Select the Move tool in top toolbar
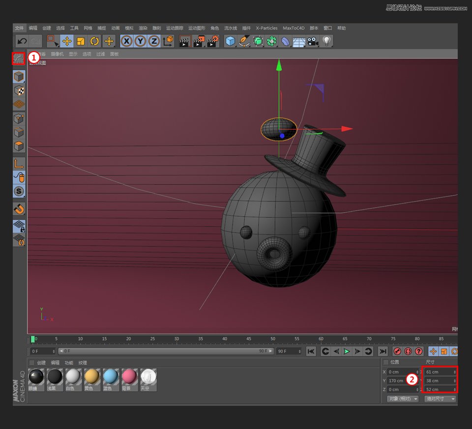The height and width of the screenshot is (429, 472). 67,41
